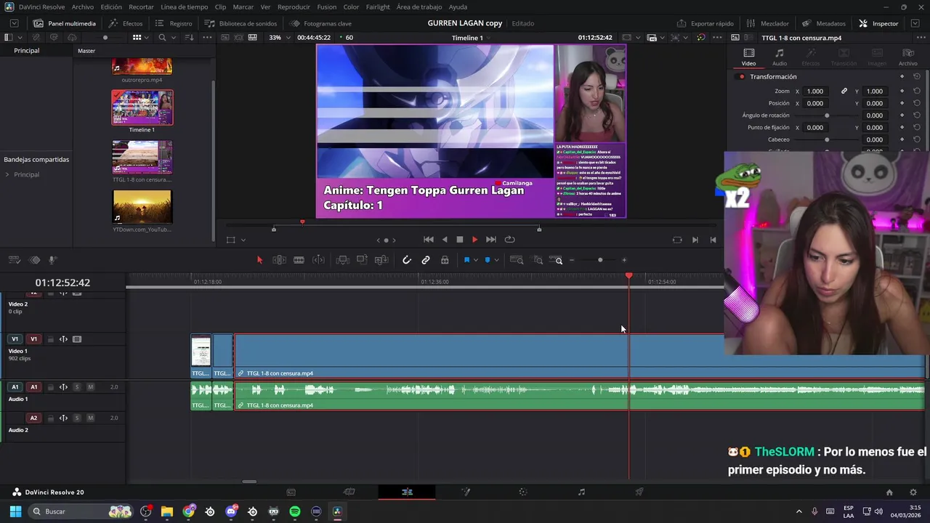The image size is (930, 523).
Task: Add a blue flag to the clip
Action: [x=466, y=260]
